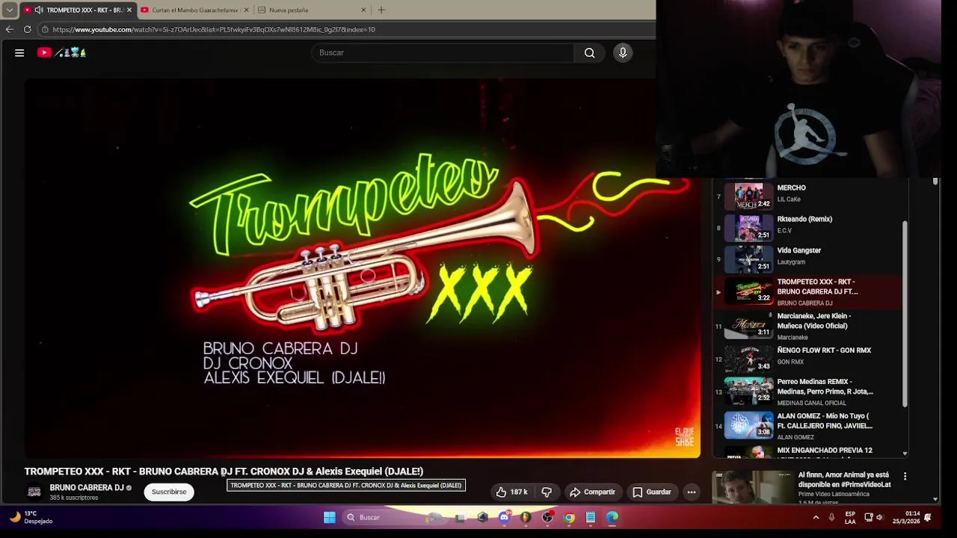Click the Compartir share button
The image size is (957, 538).
pyautogui.click(x=592, y=492)
